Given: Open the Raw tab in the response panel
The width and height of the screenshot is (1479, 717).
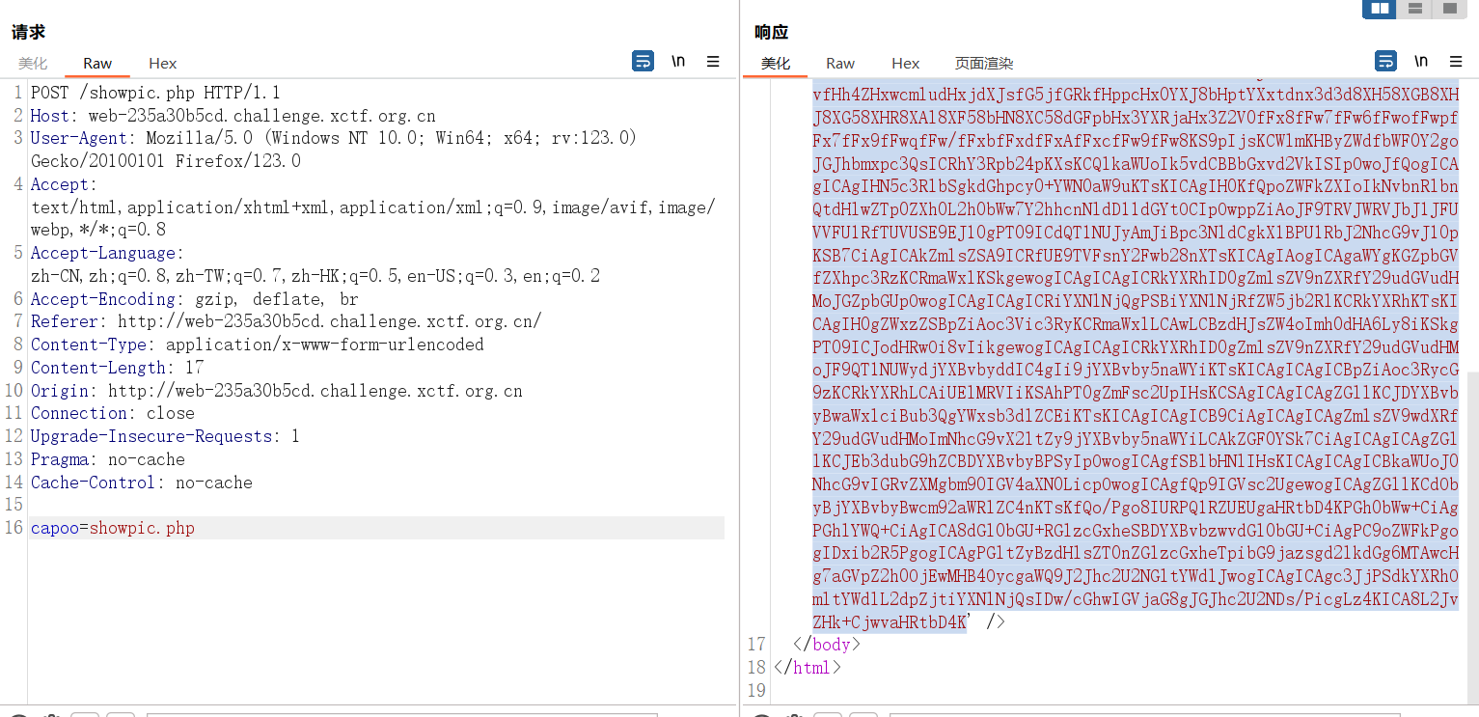Looking at the screenshot, I should [x=840, y=64].
